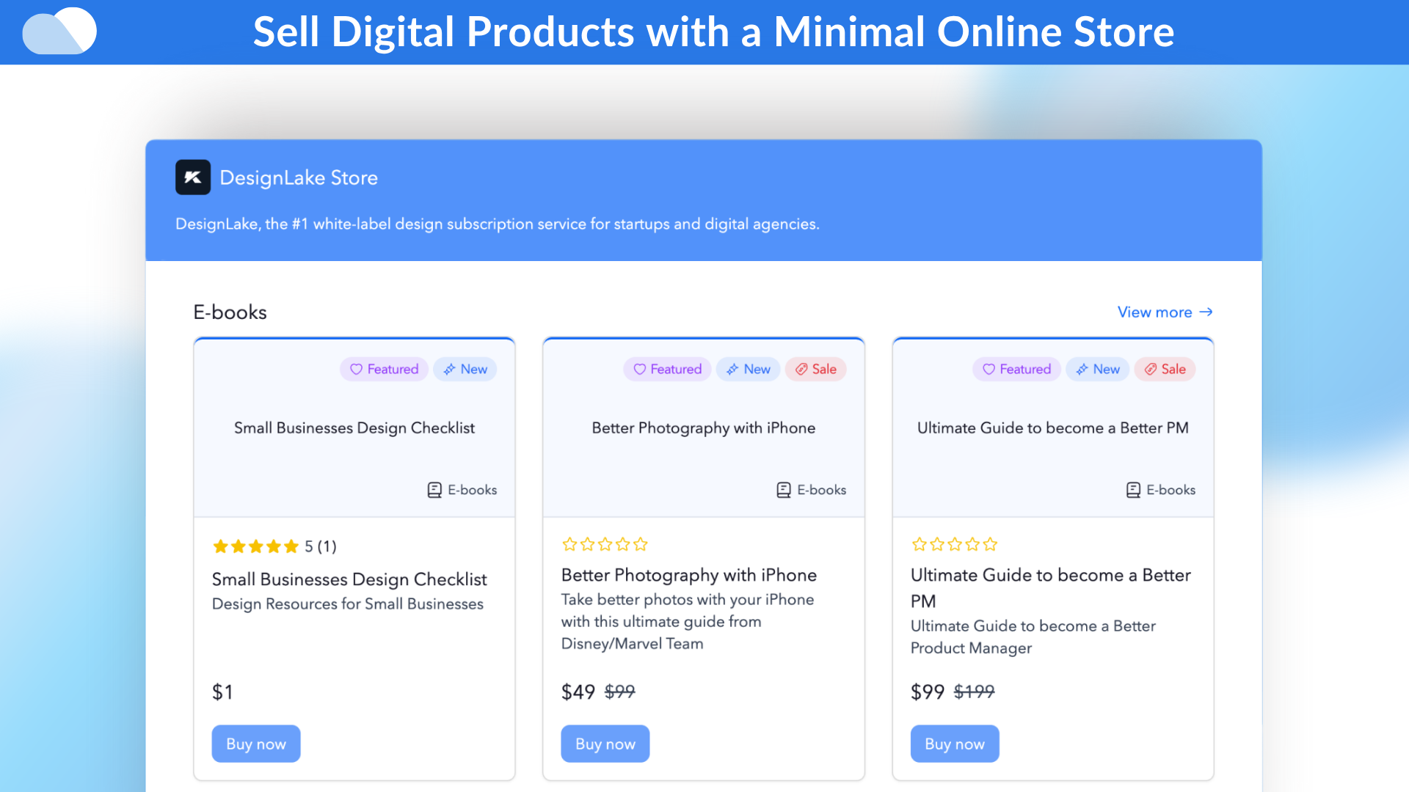
Task: Click the five-star rating on Small Businesses Design Checklist
Action: coord(255,546)
